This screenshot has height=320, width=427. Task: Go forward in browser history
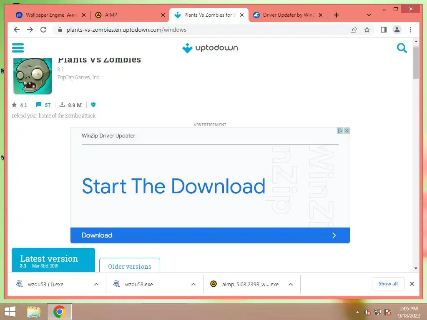point(30,30)
